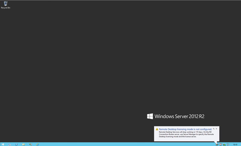Dismiss the Remote Desktop licensing notification
Viewport: 241px width, 146px height.
[x=216, y=129]
